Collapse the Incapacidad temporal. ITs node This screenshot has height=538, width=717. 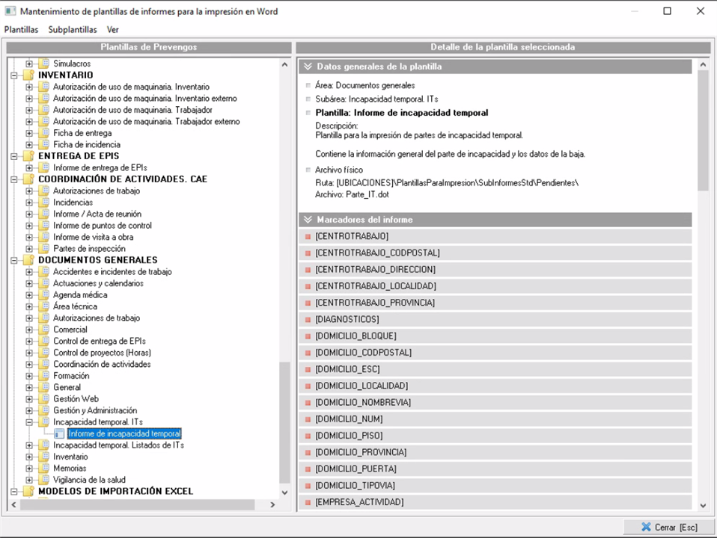pyautogui.click(x=29, y=422)
